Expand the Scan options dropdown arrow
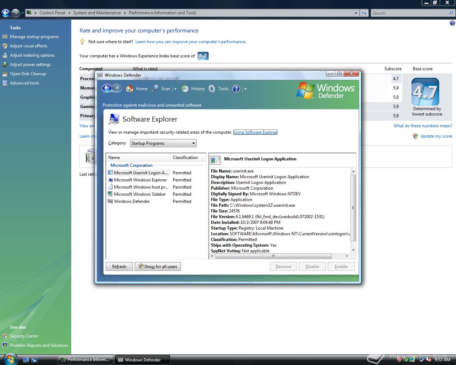The width and height of the screenshot is (456, 365). 175,89
